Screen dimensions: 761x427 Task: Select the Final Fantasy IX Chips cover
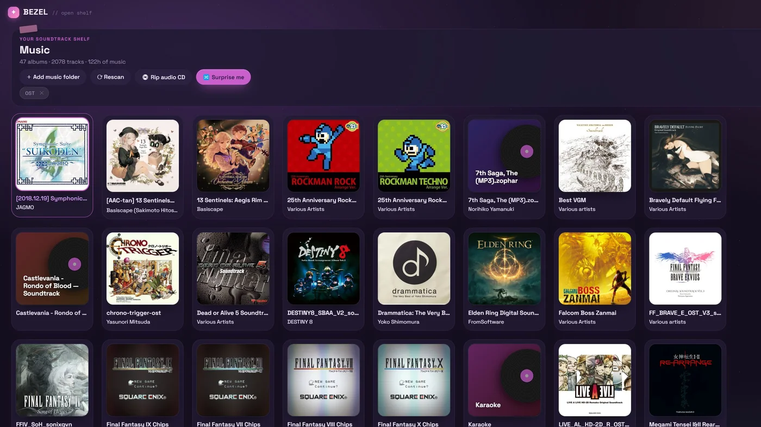[x=142, y=380]
